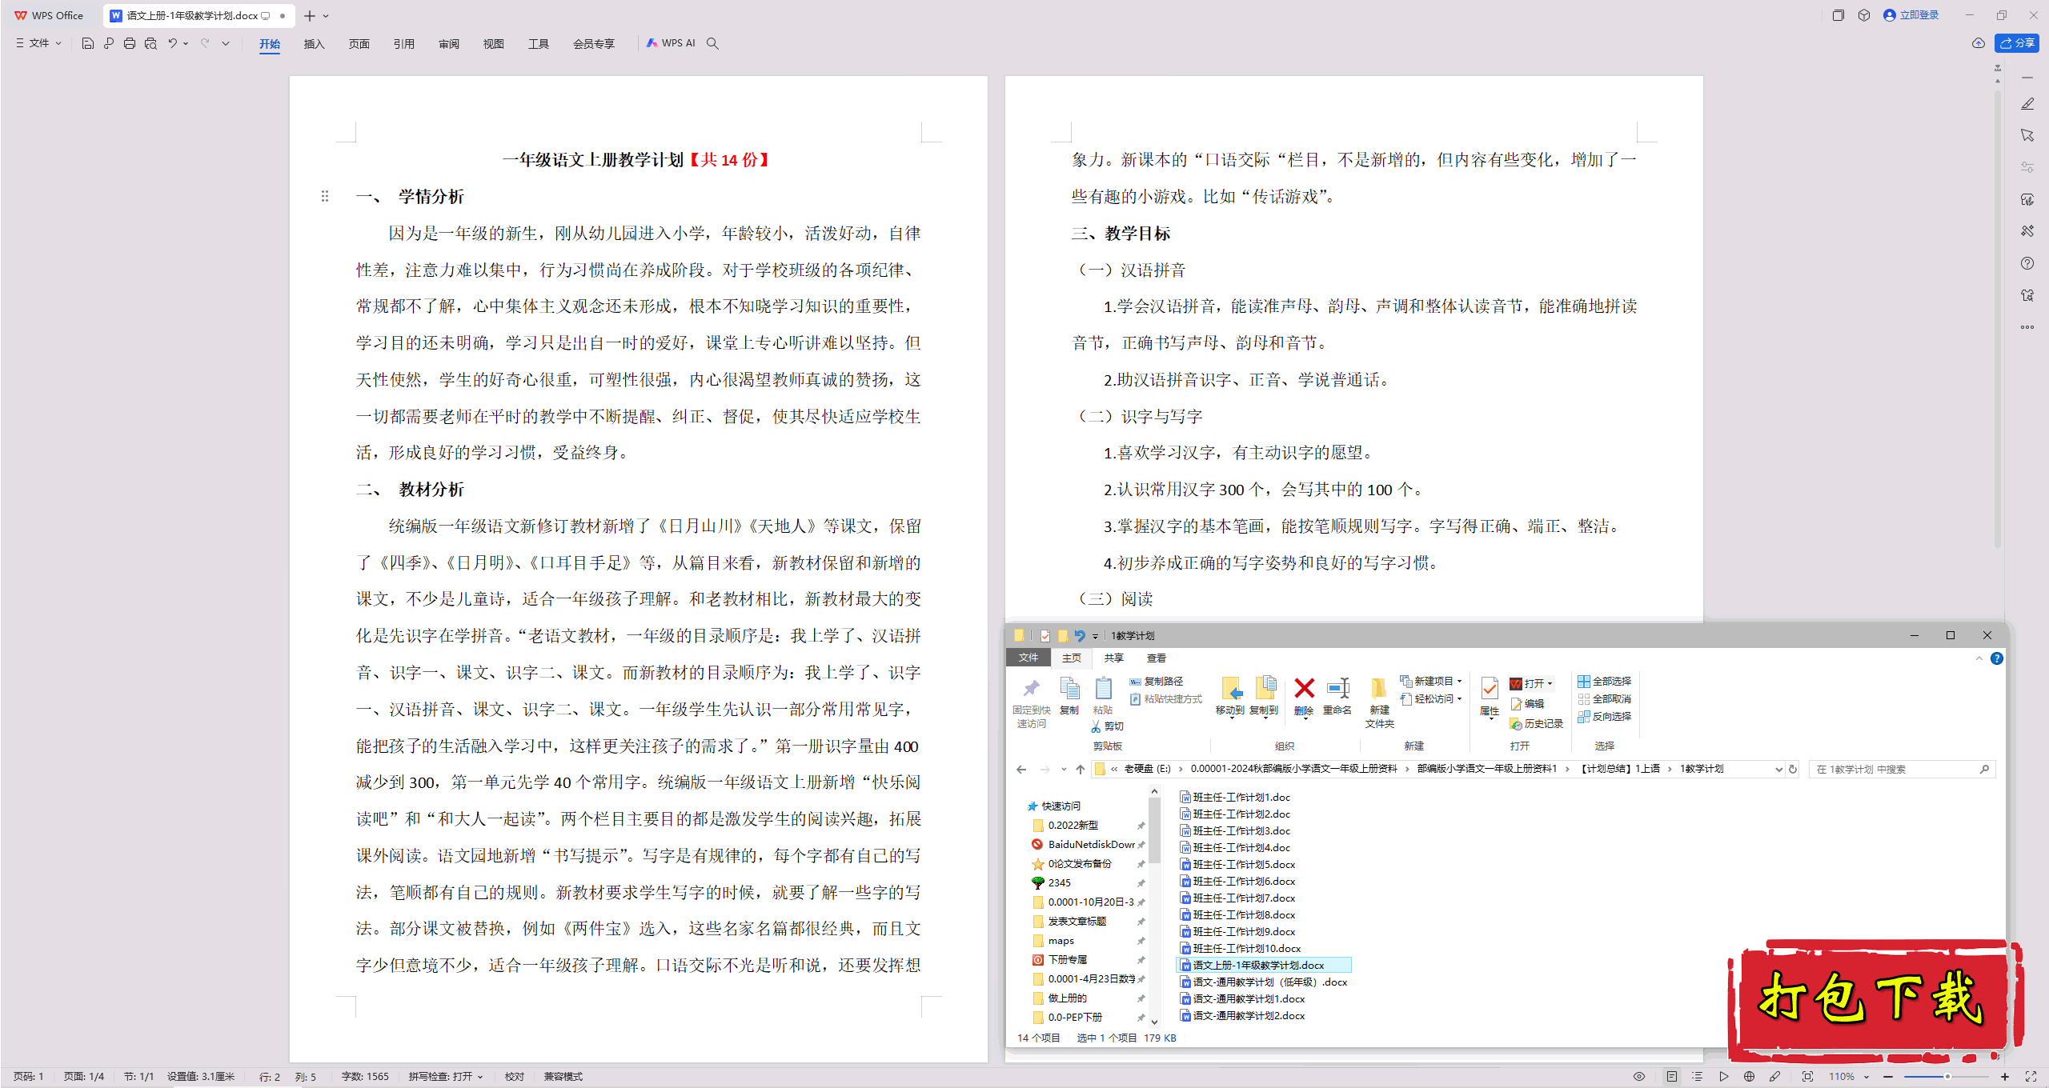Open the 页面 tab in WPS
Screen dimensions: 2049x1088
pyautogui.click(x=359, y=44)
